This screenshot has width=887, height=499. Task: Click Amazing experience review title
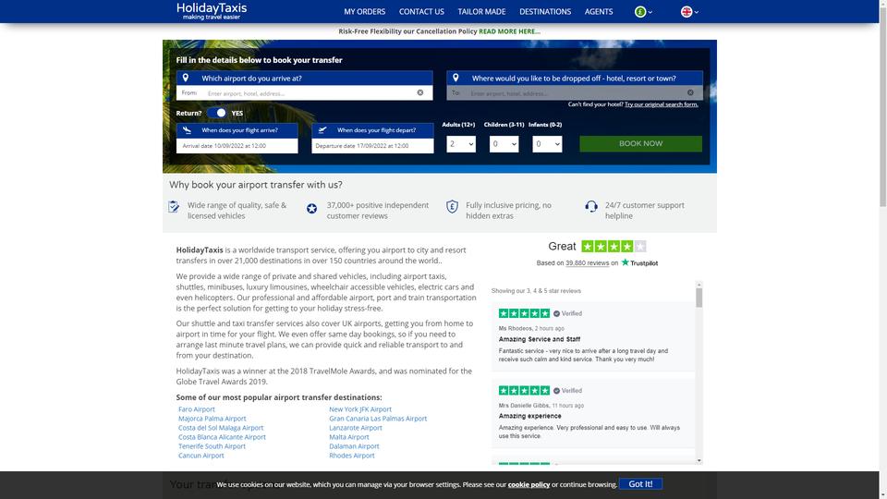529,416
